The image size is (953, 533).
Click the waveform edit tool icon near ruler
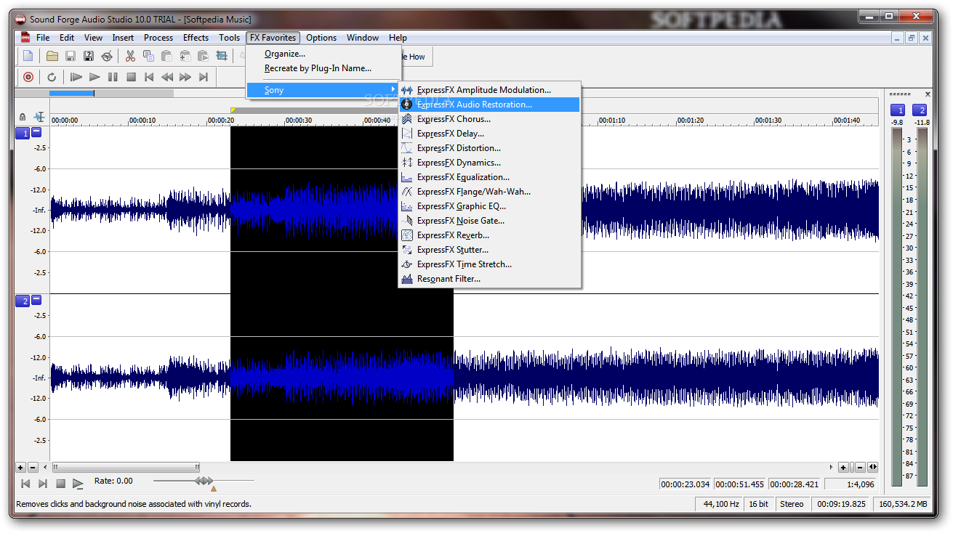39,117
